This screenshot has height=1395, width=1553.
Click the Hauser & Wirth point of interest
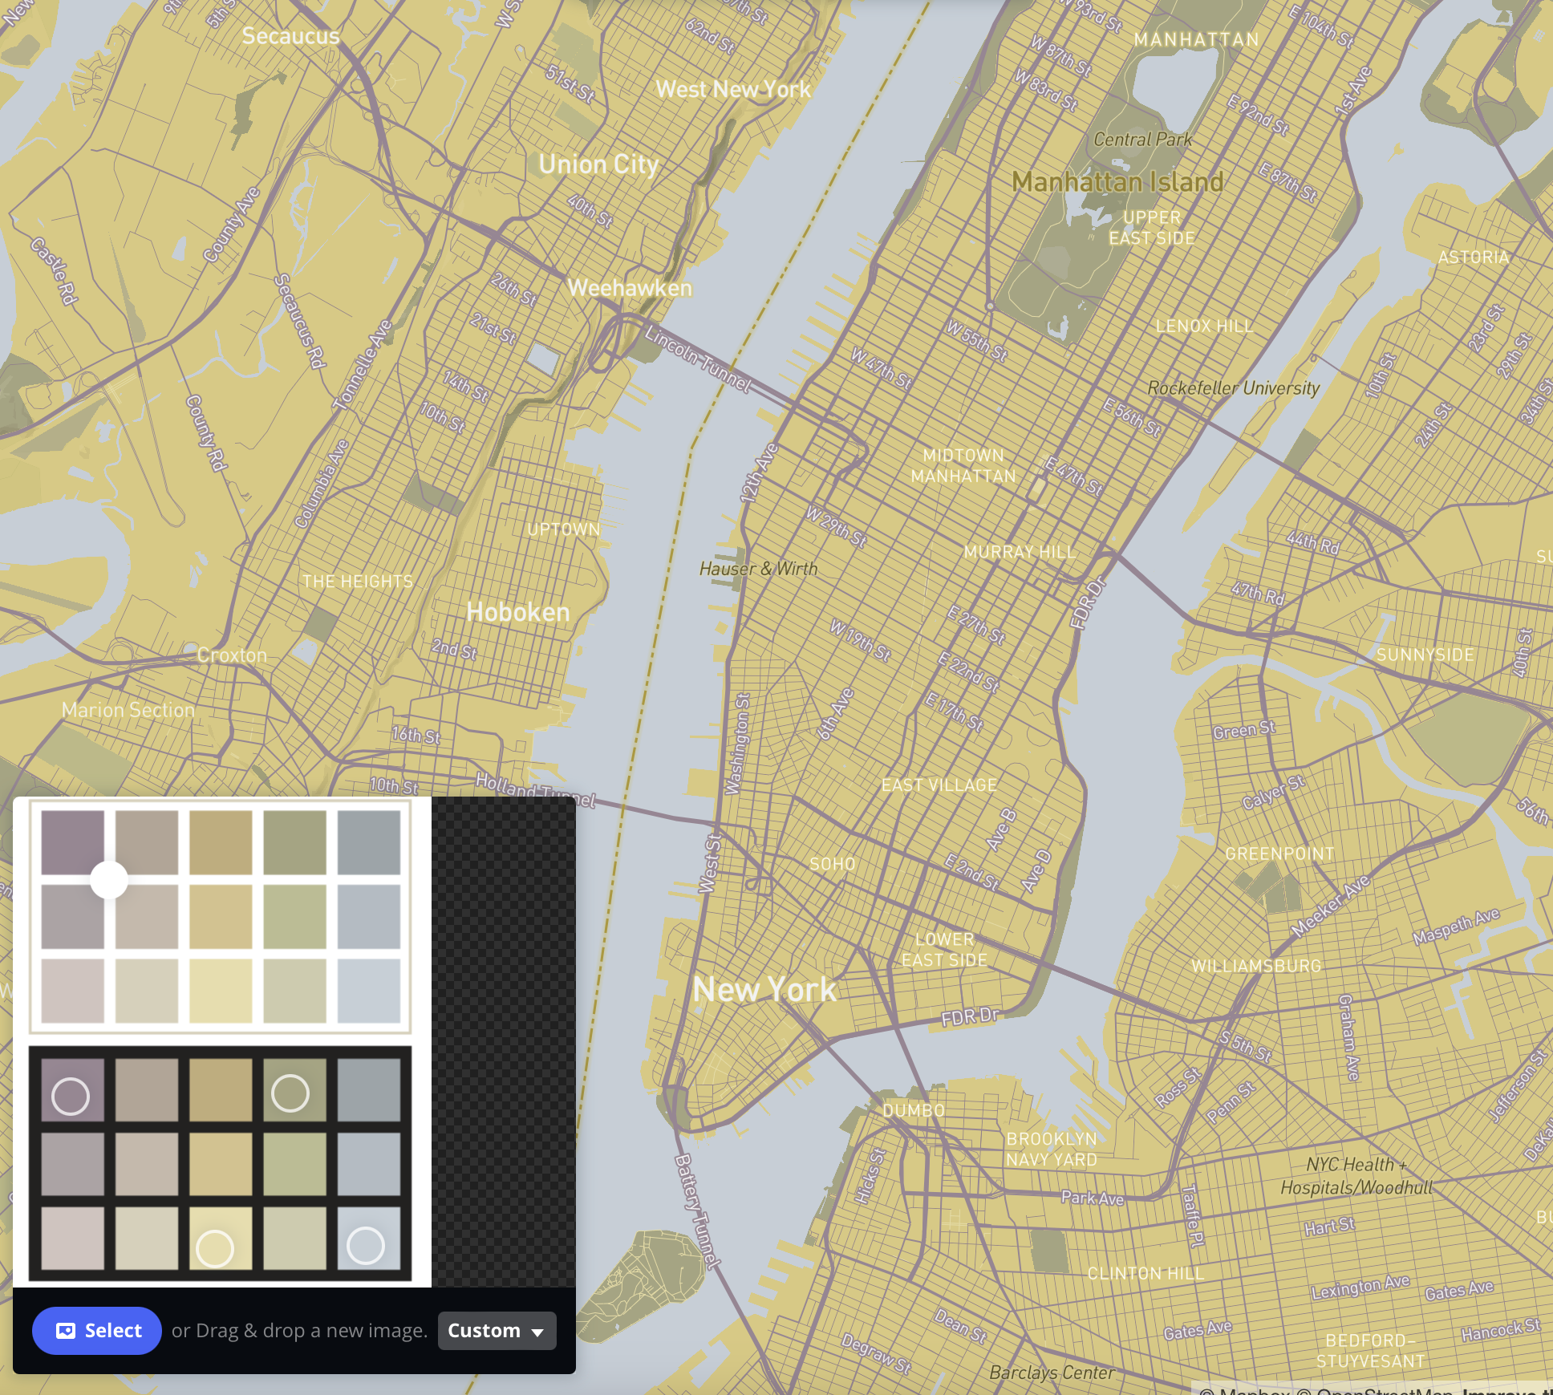click(x=757, y=567)
